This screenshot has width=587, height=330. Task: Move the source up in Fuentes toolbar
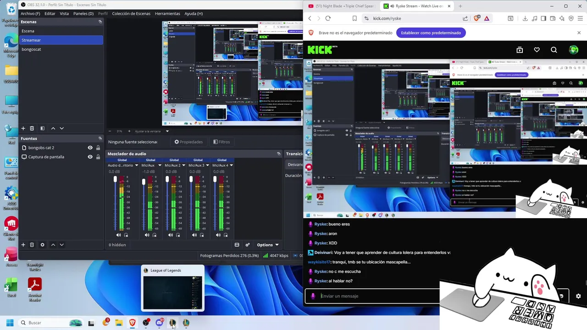click(53, 245)
